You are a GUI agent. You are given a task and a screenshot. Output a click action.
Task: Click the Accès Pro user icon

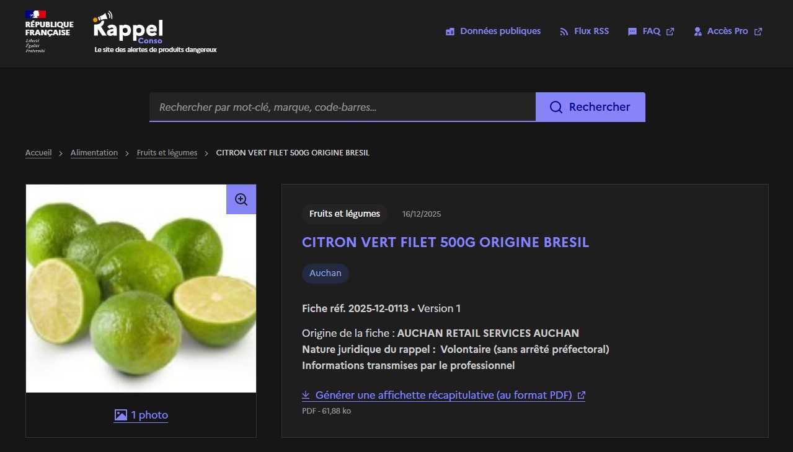pos(698,32)
